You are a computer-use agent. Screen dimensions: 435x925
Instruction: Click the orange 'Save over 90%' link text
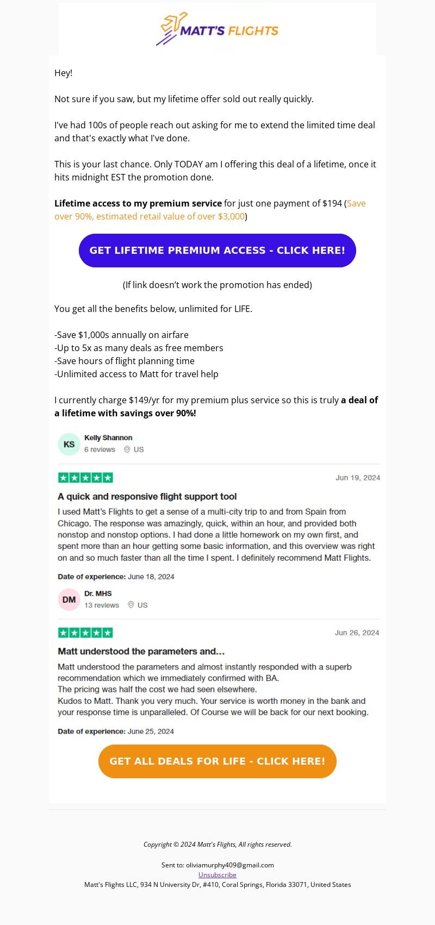210,210
